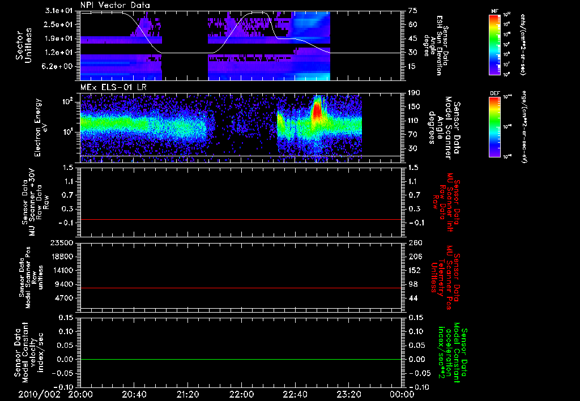Click the '1.2e+01' sector tick label

tap(59, 53)
